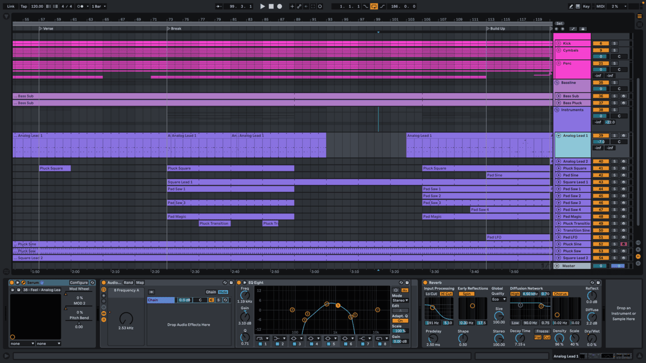
Task: Open EQ band 7 filter type dropdown
Action: [x=365, y=338]
